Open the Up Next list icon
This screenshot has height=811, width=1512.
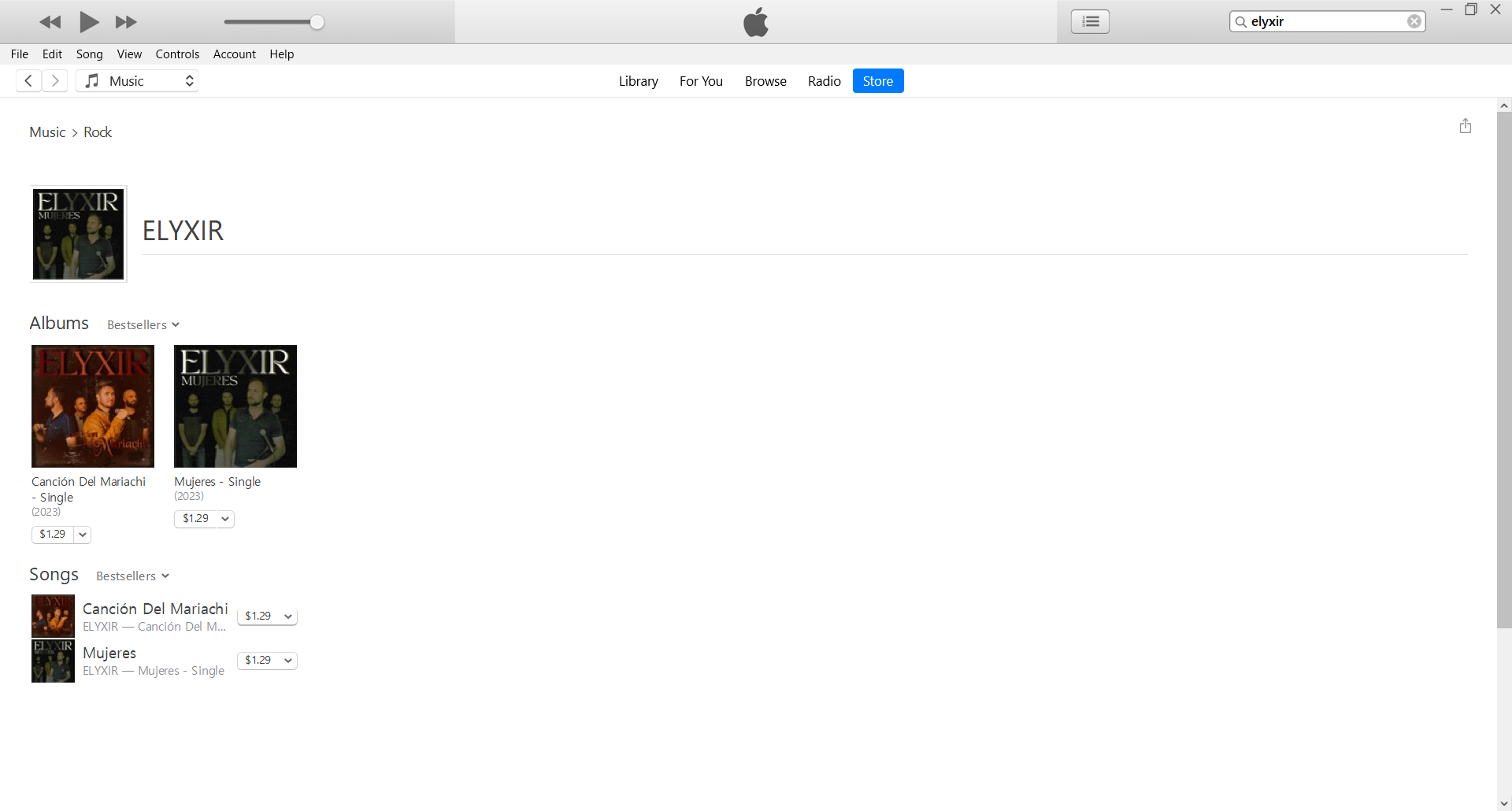click(x=1090, y=21)
